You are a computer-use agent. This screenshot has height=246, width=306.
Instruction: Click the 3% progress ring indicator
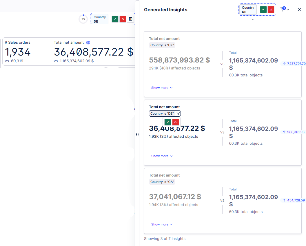coord(83,19)
